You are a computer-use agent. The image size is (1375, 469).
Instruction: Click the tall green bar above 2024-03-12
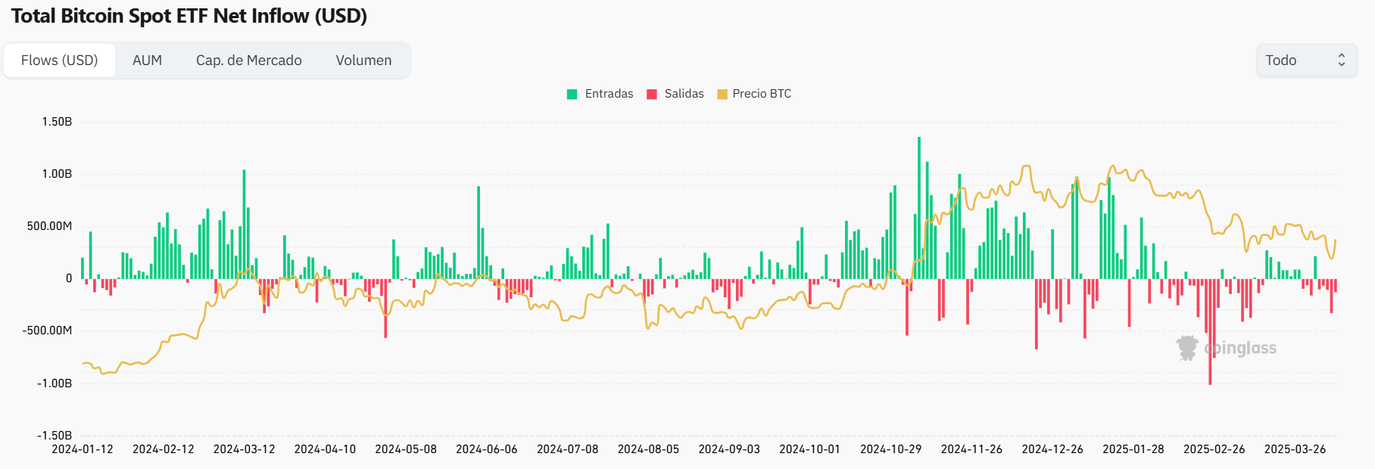[244, 225]
